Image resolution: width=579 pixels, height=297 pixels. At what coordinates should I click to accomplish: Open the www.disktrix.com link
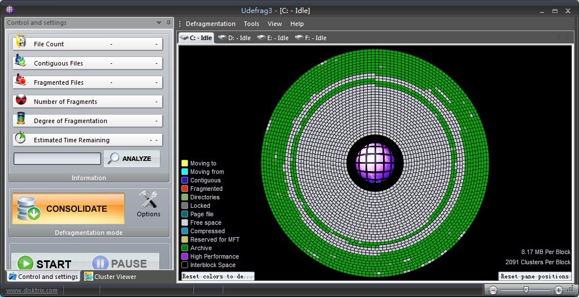[x=32, y=290]
